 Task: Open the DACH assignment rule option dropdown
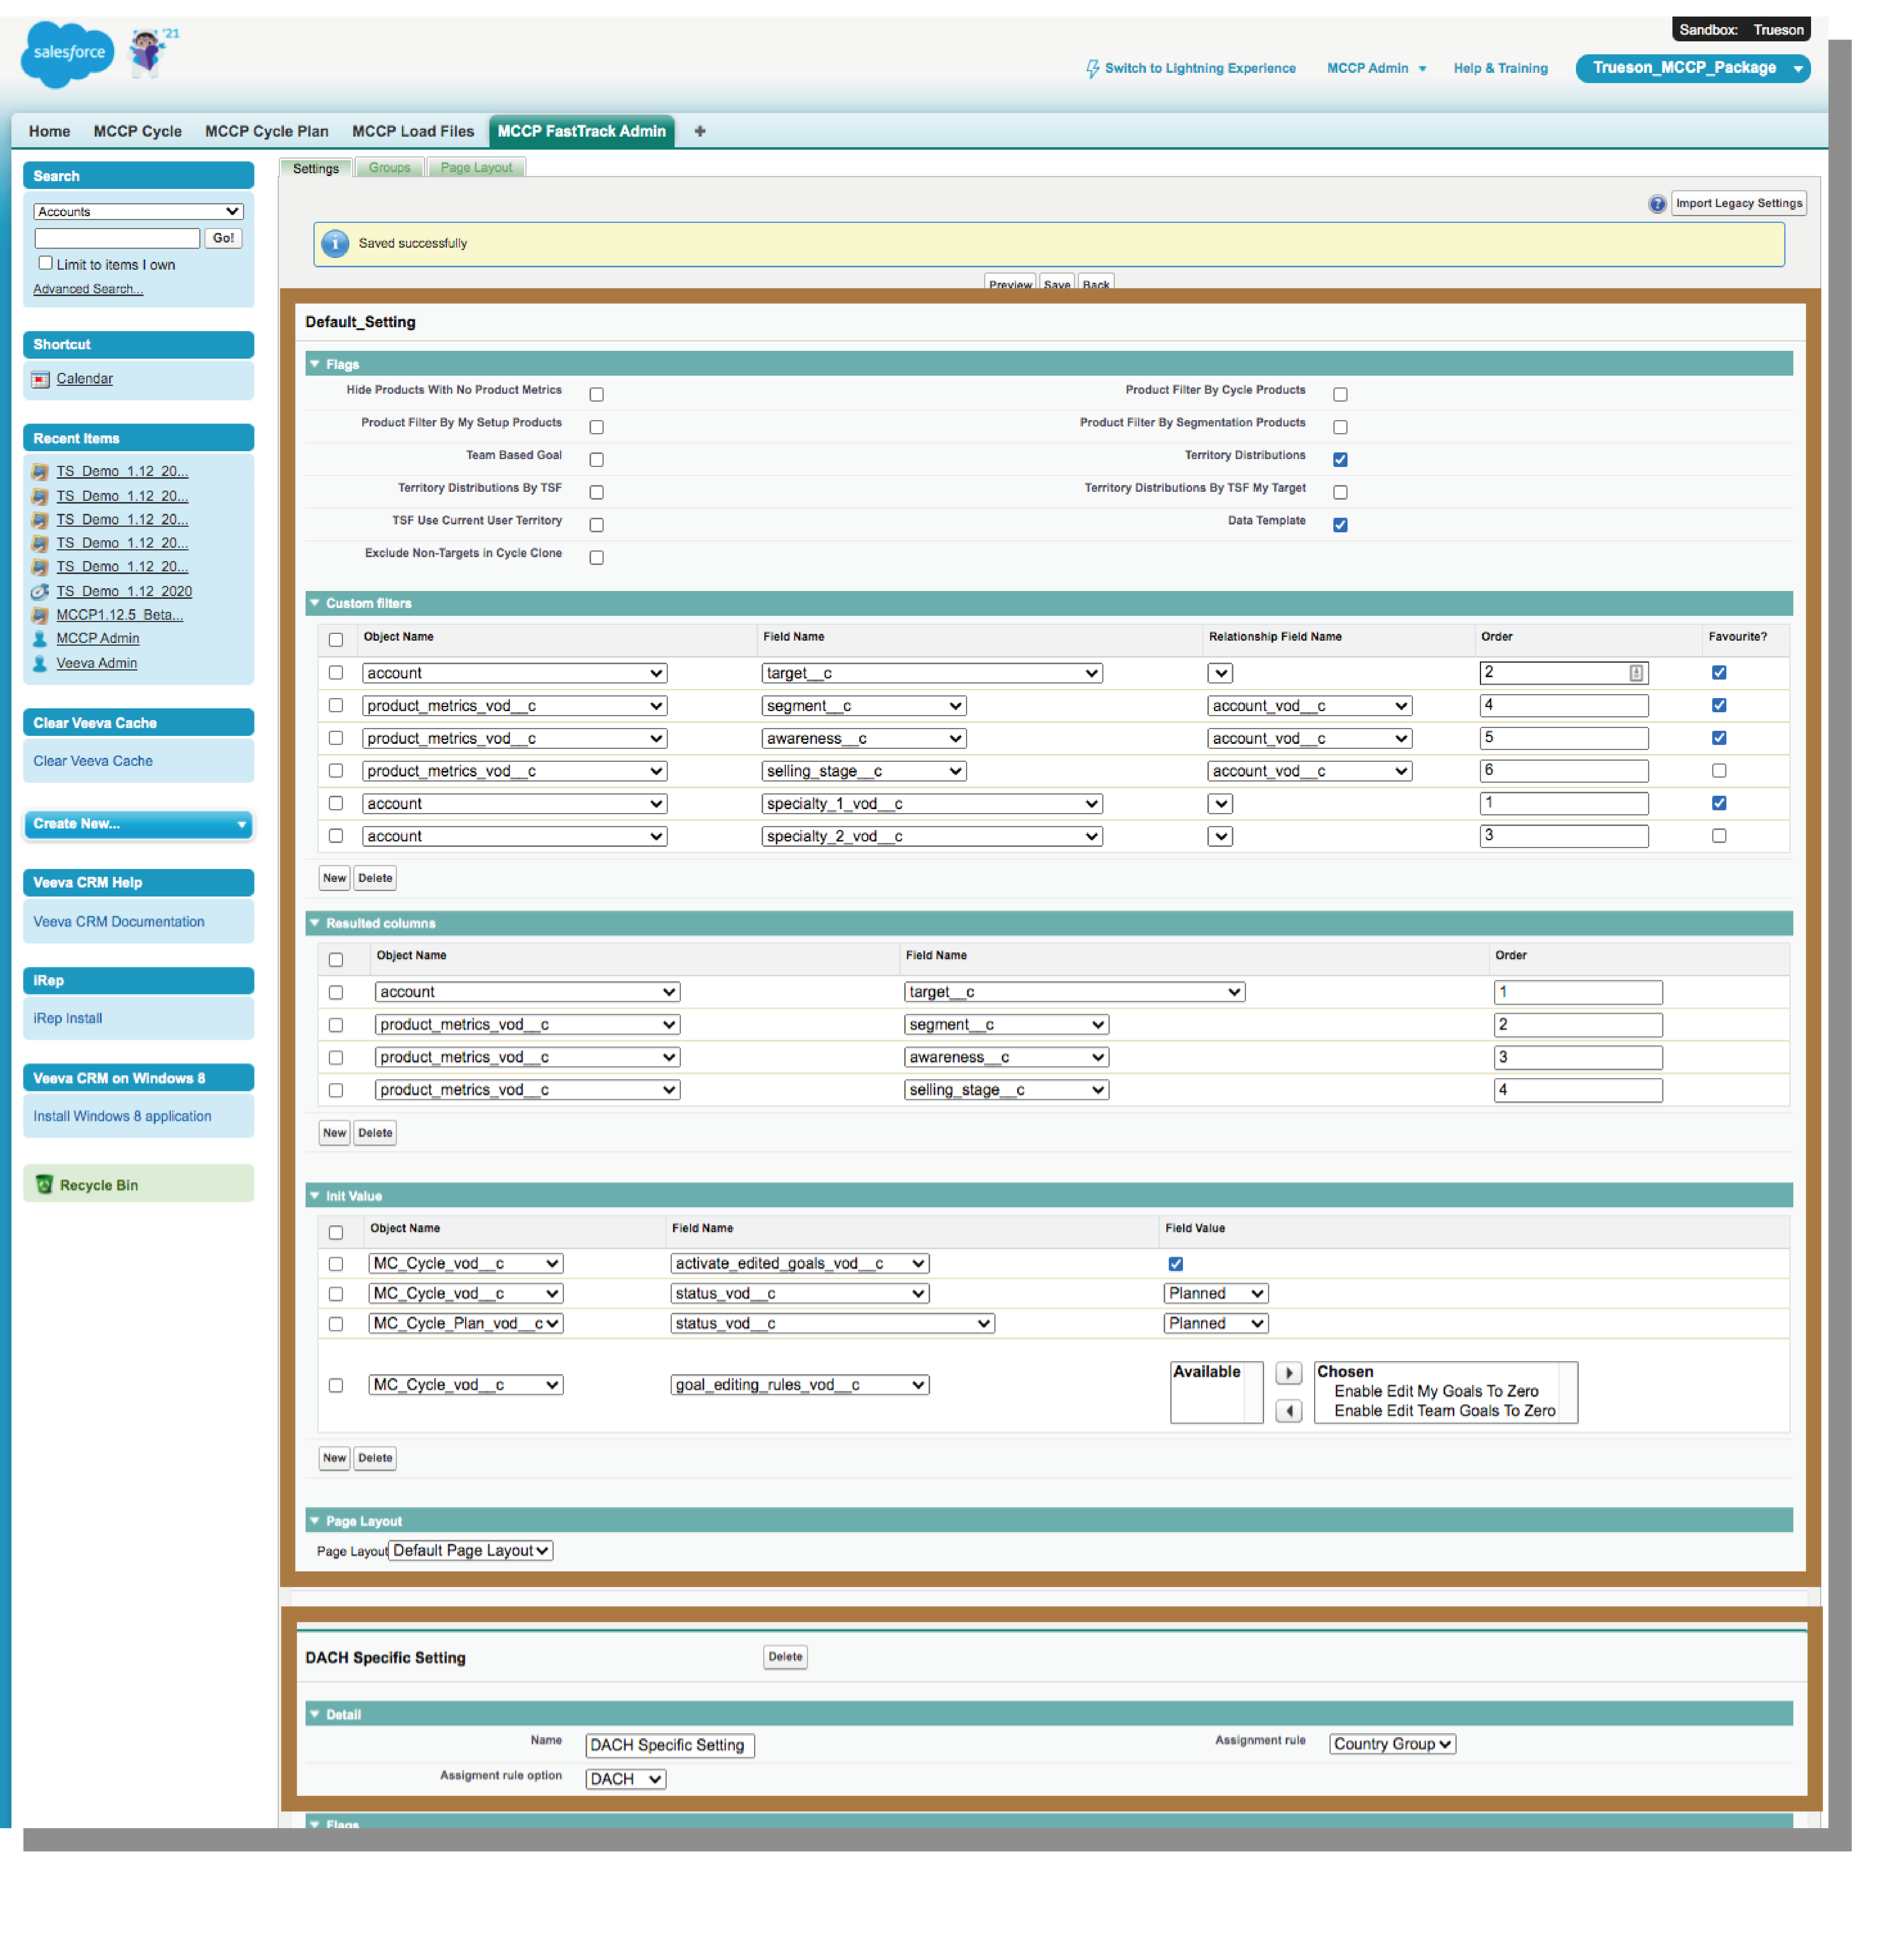pos(626,1779)
